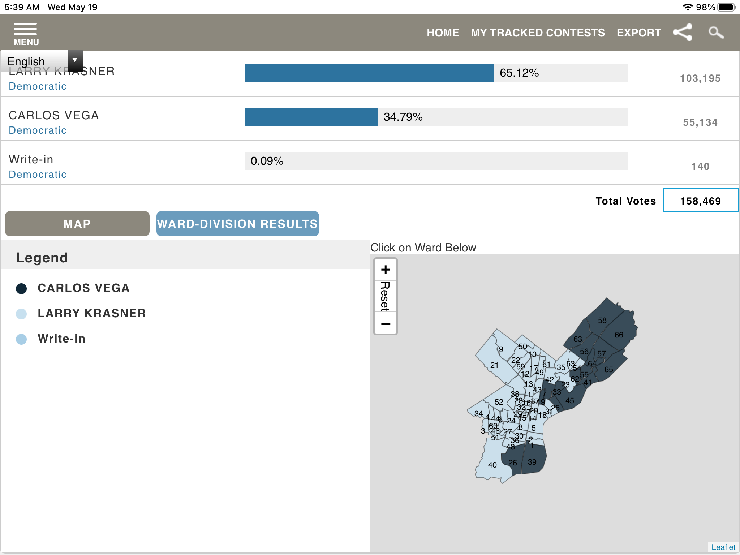Open search with the magnifier icon
This screenshot has height=555, width=740.
716,33
